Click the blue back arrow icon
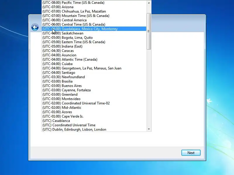The width and height of the screenshot is (234, 175). pyautogui.click(x=35, y=27)
